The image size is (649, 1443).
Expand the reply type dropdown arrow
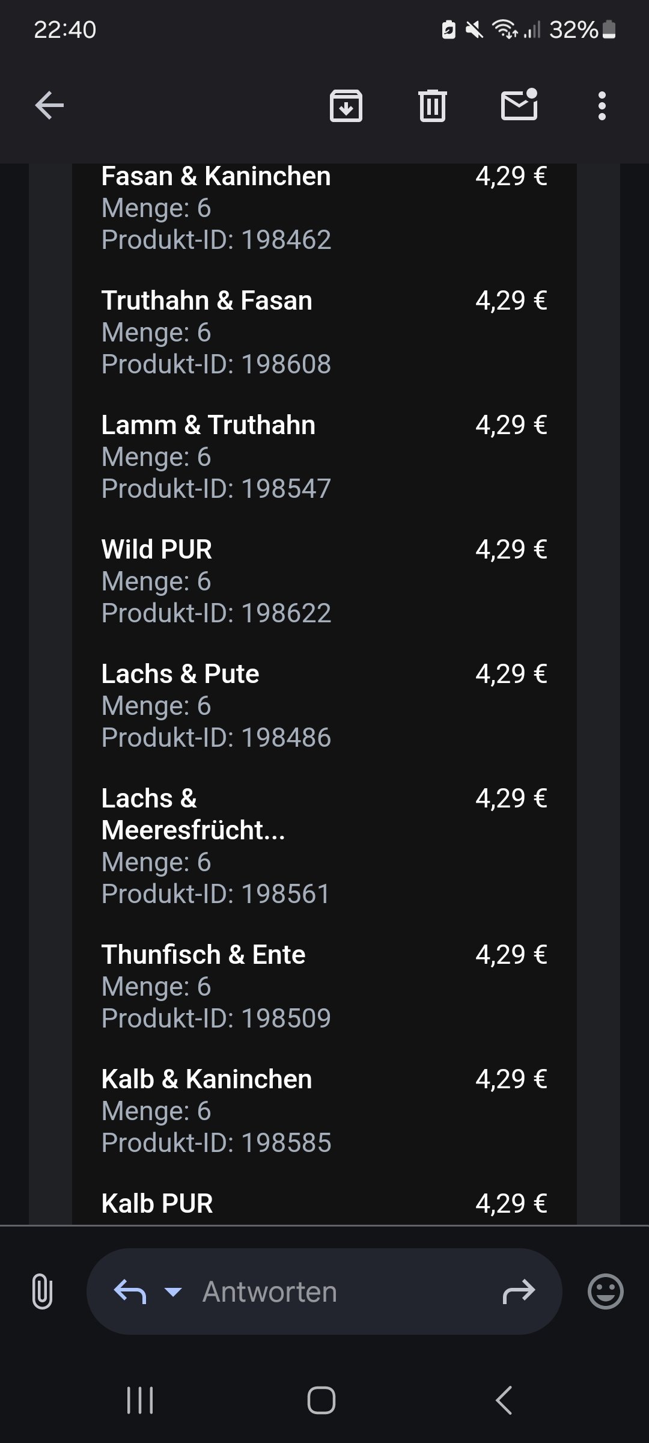(173, 1291)
